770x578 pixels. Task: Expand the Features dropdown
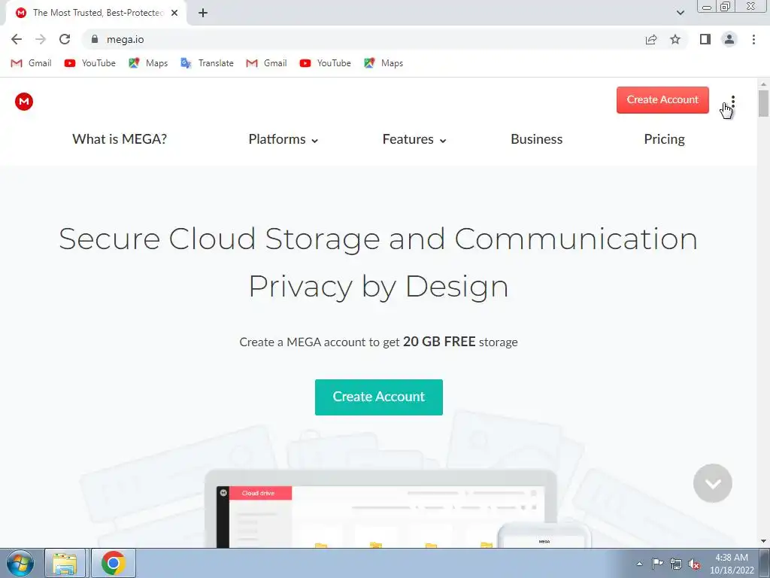(414, 139)
